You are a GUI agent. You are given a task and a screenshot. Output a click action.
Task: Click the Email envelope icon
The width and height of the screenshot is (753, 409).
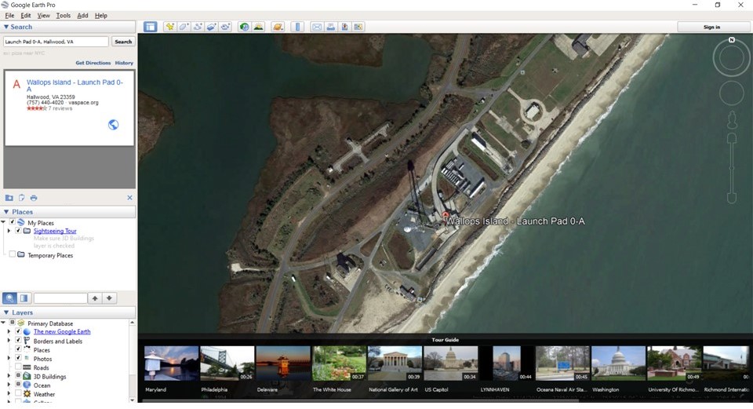tap(316, 27)
